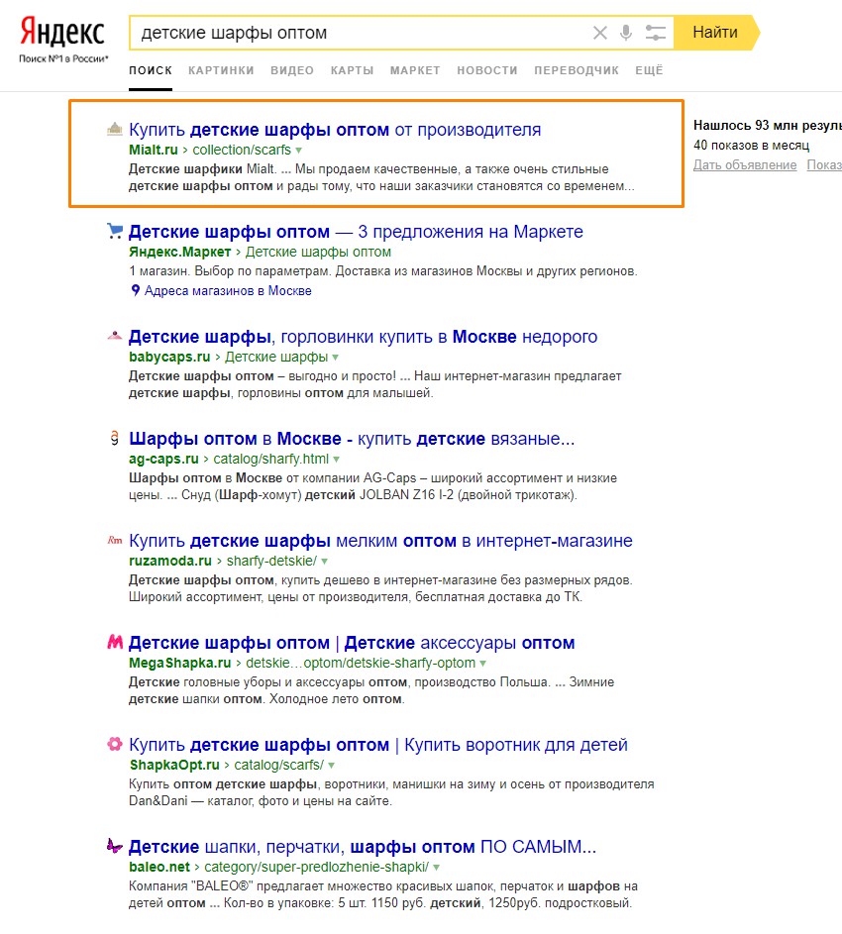Activate voice search microphone icon
Image resolution: width=842 pixels, height=934 pixels.
click(626, 33)
